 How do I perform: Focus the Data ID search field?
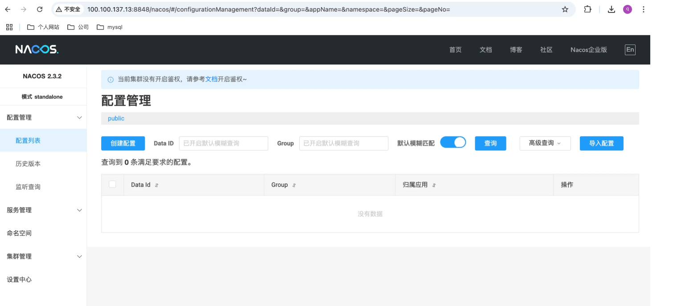(224, 143)
